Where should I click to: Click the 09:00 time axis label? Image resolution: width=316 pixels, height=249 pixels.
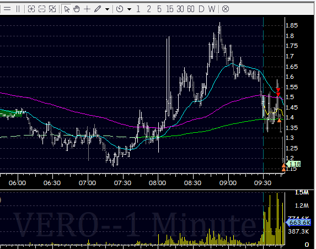(x=228, y=183)
